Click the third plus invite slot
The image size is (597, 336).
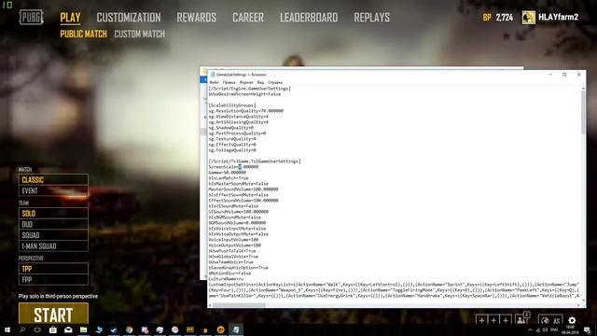click(x=506, y=320)
